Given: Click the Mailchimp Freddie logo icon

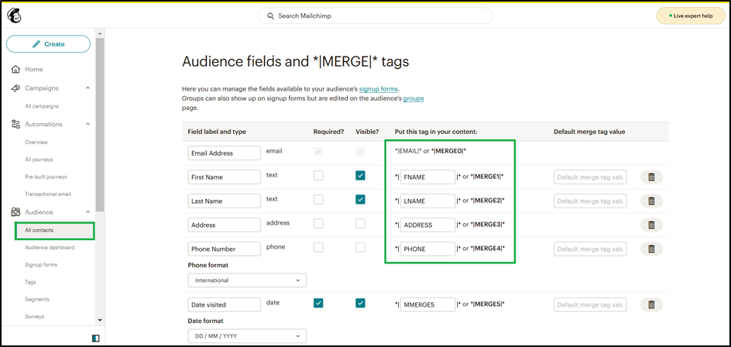Looking at the screenshot, I should 15,16.
